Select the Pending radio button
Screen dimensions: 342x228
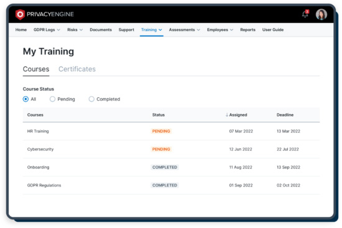52,99
